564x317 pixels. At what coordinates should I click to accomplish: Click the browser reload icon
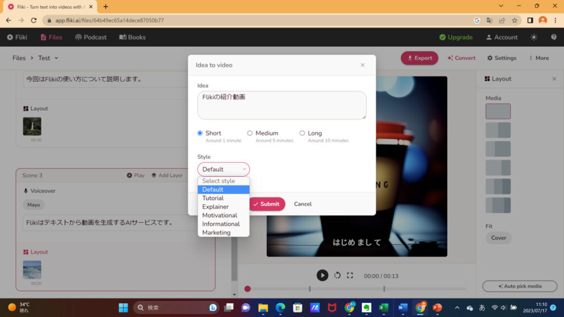(34, 20)
